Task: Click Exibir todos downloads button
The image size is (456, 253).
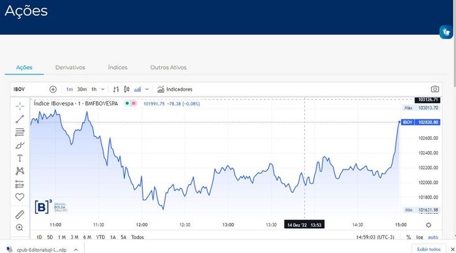Action: coord(429,249)
